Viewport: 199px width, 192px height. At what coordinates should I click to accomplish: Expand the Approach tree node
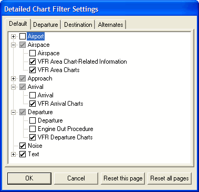(13, 78)
